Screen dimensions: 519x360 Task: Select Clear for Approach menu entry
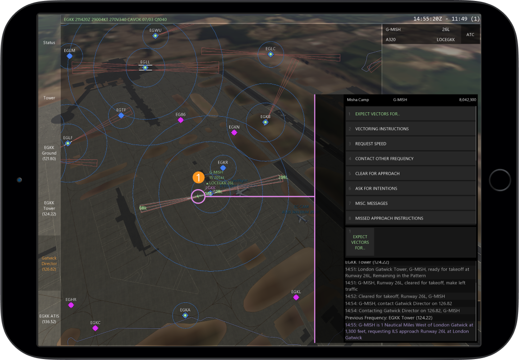click(410, 173)
